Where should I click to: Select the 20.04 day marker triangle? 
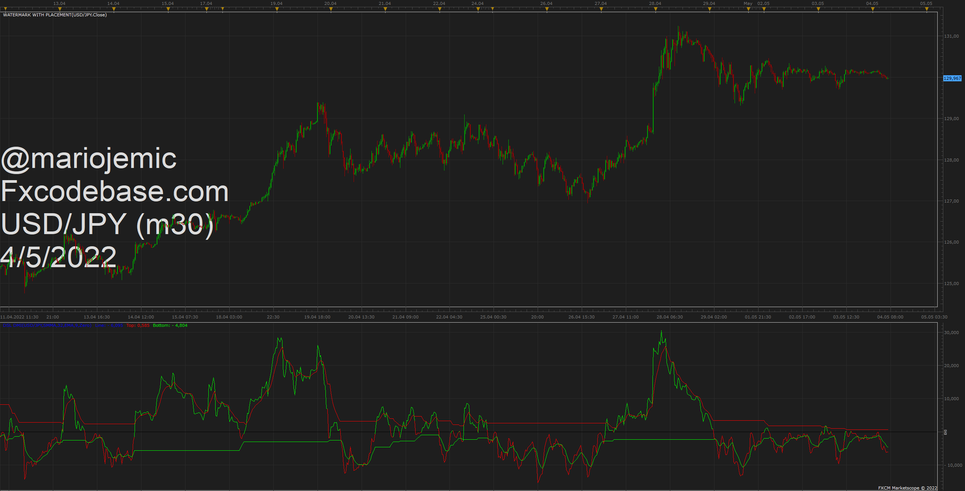click(331, 10)
